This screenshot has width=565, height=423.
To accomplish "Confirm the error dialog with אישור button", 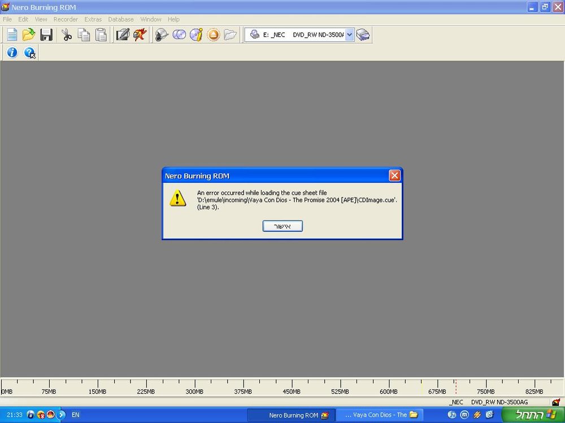I will pos(282,226).
